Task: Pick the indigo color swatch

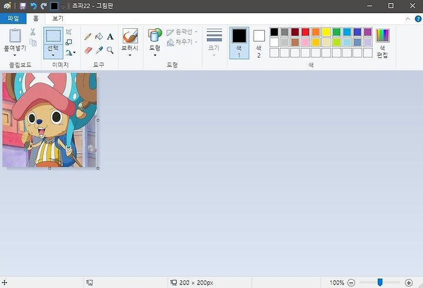Action: tap(357, 32)
